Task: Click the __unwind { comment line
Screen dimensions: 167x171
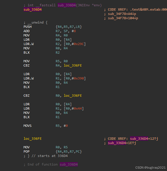Action: (36, 22)
